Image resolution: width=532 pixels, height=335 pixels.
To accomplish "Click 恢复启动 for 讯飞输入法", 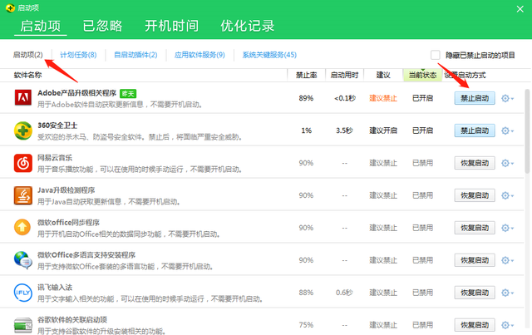I will pos(475,293).
